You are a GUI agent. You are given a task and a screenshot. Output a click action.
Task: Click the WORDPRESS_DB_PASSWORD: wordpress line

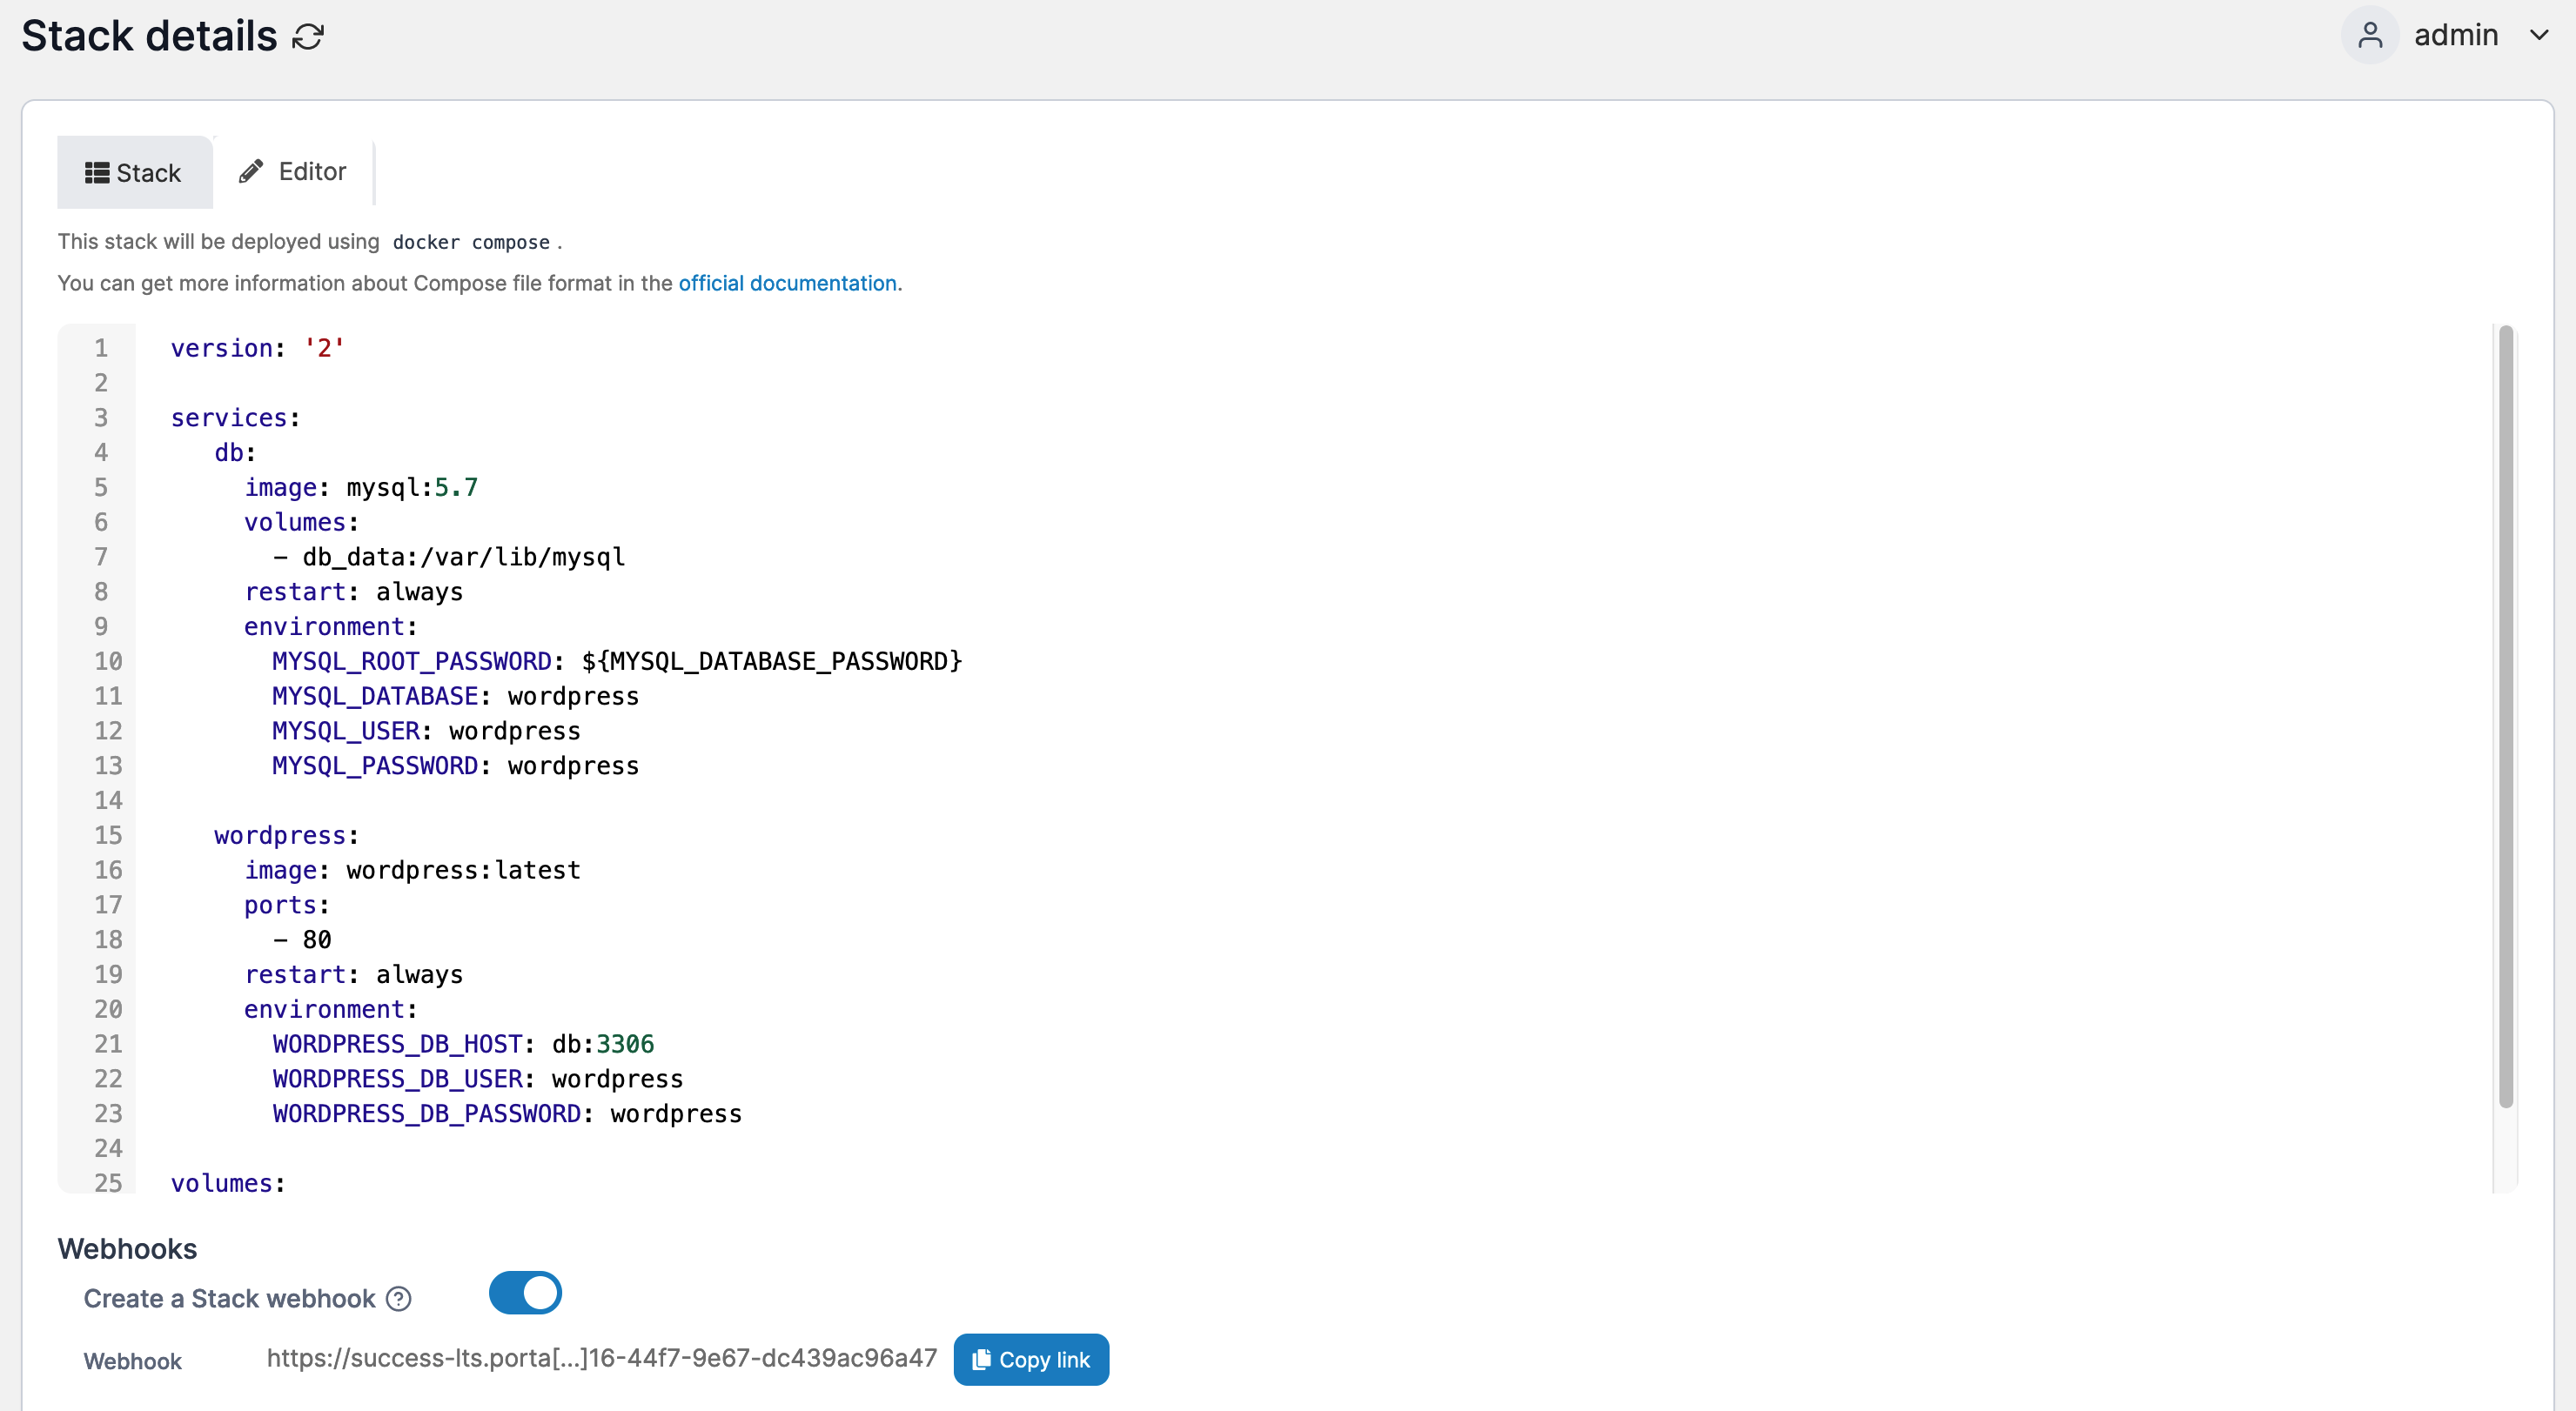pyautogui.click(x=507, y=1114)
